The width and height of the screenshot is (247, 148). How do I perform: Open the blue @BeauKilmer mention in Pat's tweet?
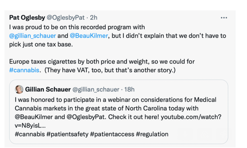coord(89,36)
